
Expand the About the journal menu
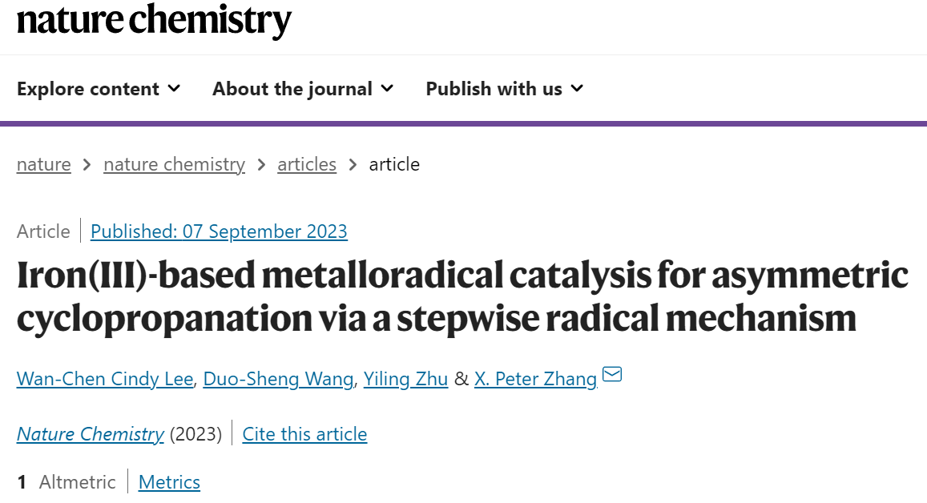point(303,89)
